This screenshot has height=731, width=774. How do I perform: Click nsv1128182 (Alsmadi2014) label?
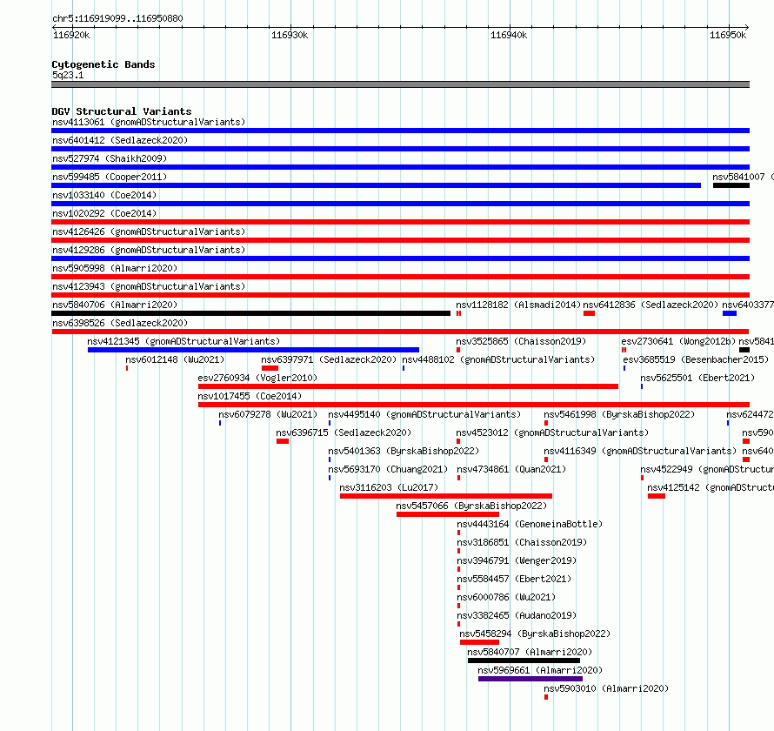(519, 305)
